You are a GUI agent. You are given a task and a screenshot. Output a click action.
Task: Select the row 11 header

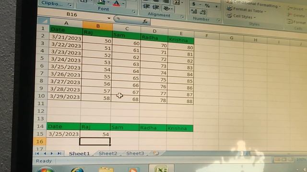(40, 103)
